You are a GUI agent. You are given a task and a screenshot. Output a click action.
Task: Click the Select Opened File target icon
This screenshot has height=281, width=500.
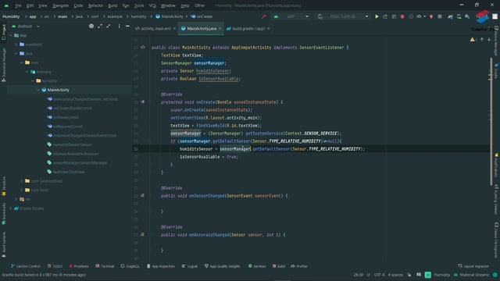pos(91,26)
